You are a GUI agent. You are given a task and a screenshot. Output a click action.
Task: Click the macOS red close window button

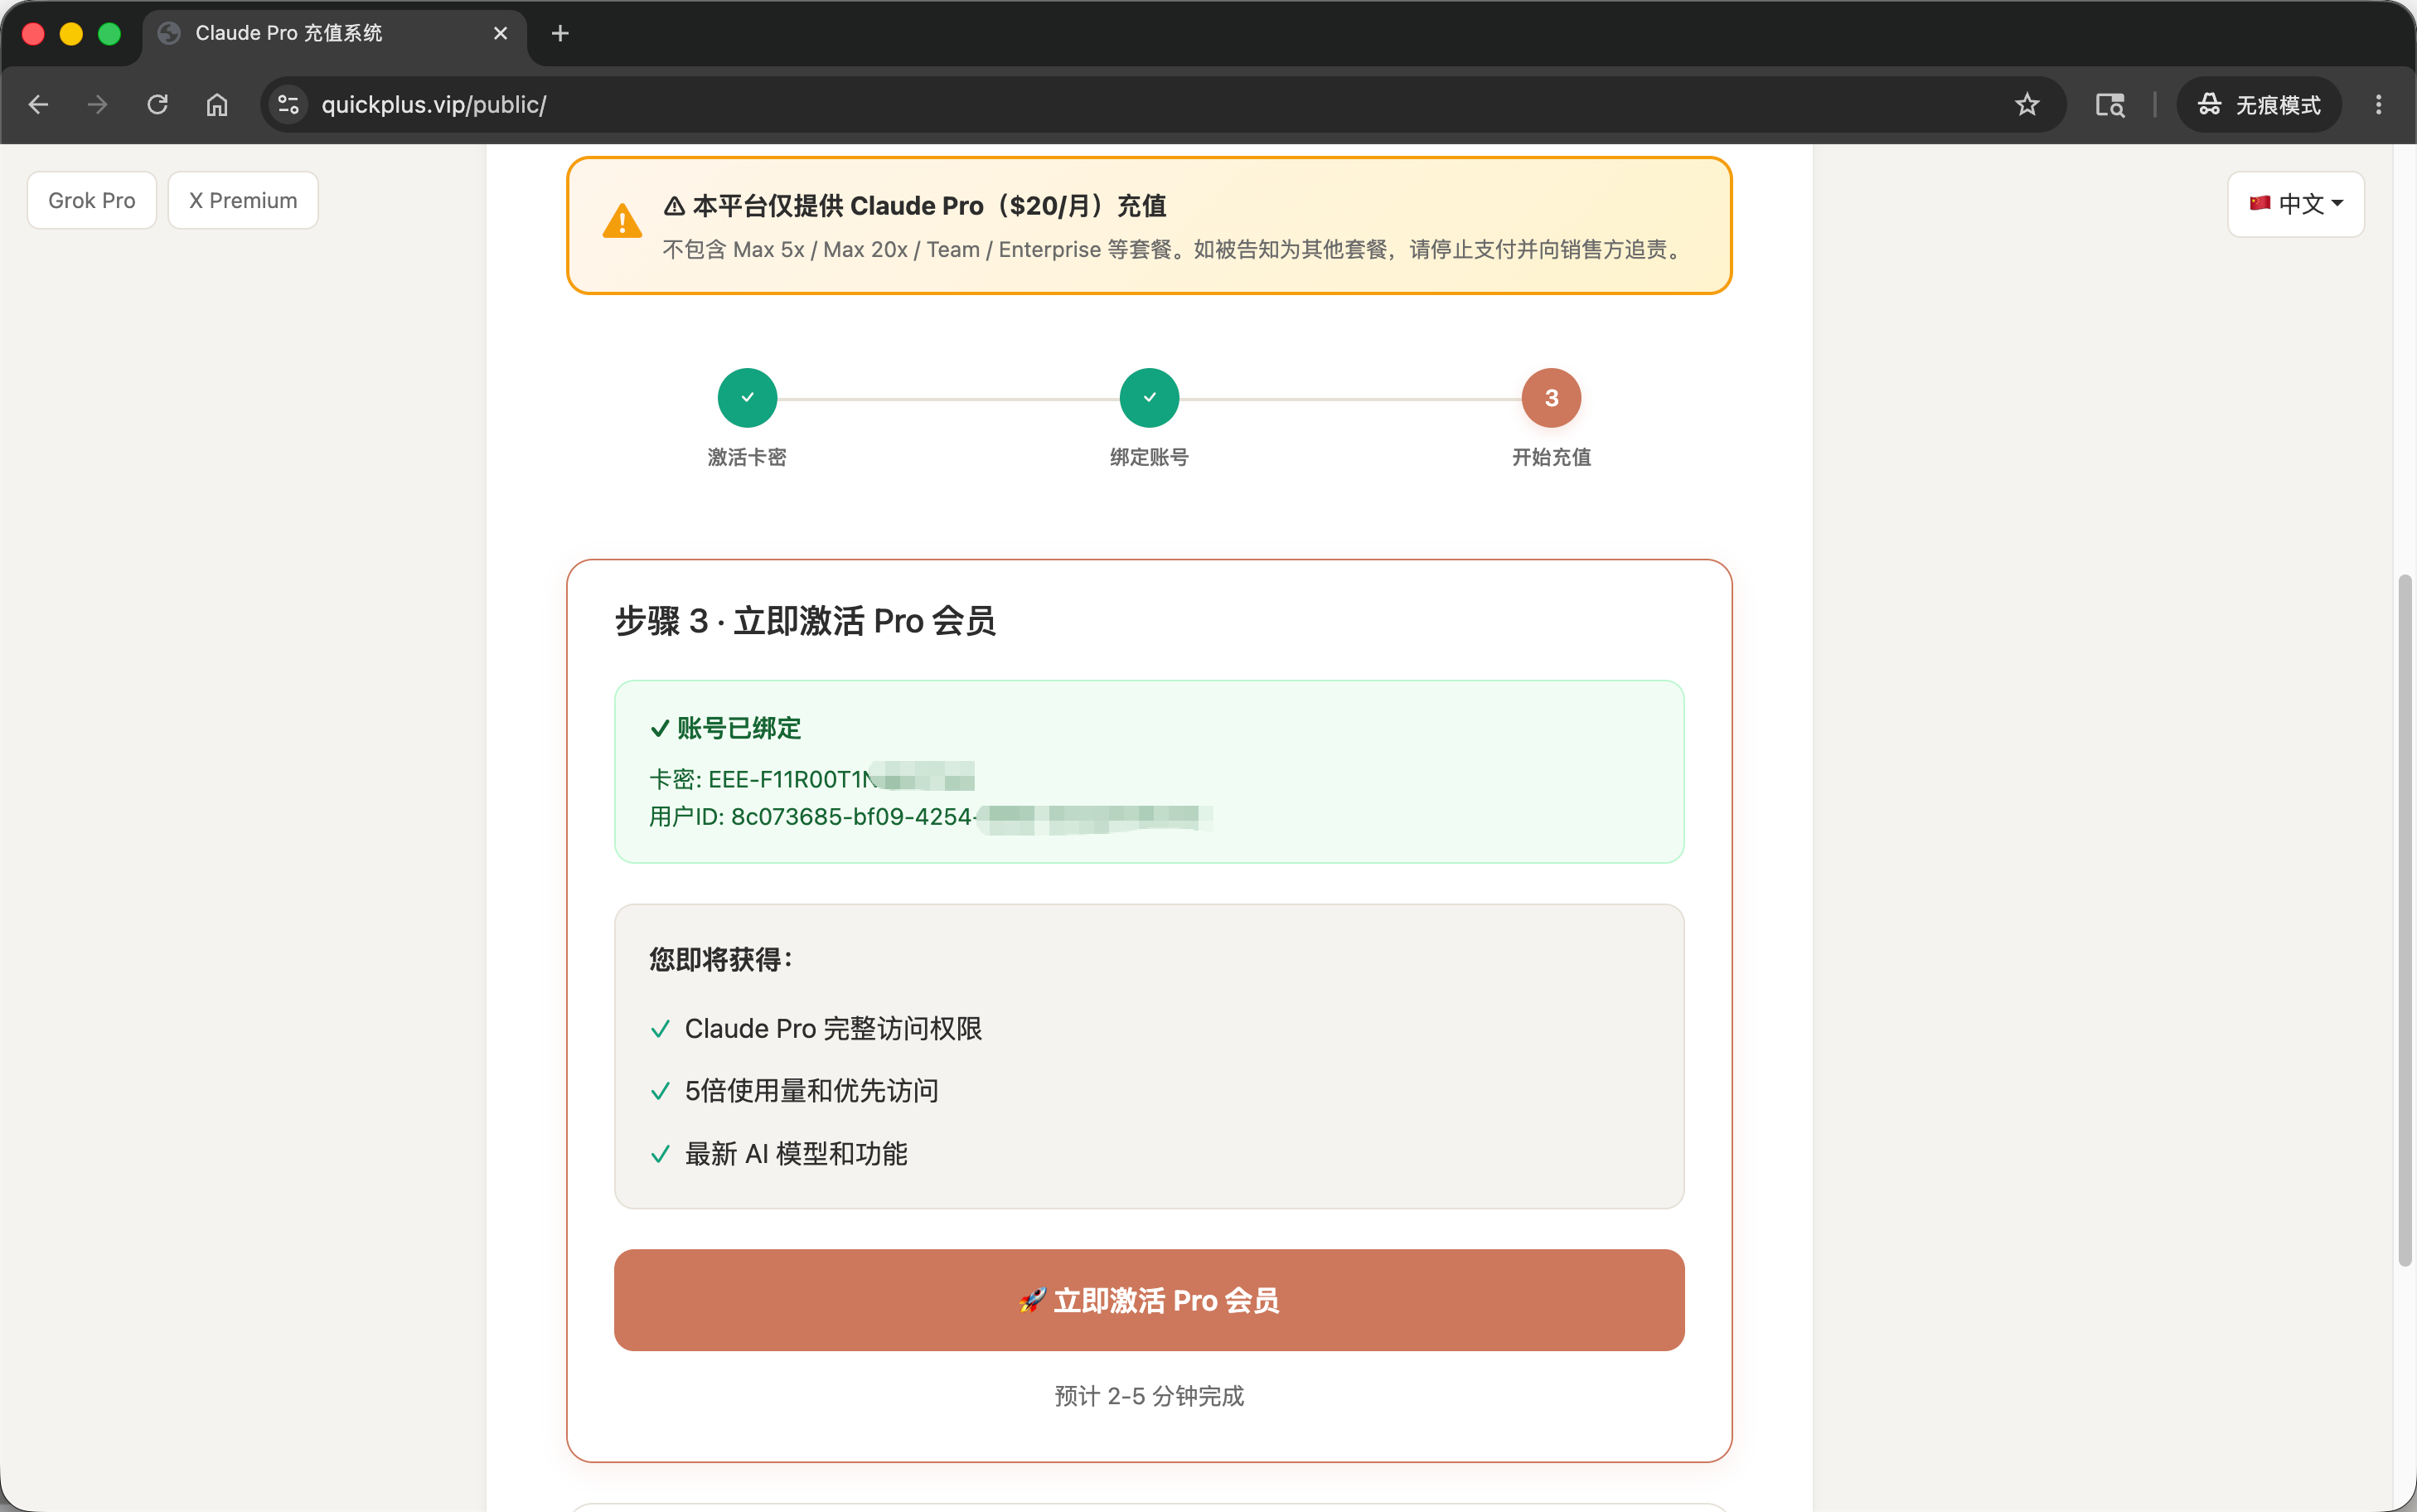pyautogui.click(x=33, y=33)
